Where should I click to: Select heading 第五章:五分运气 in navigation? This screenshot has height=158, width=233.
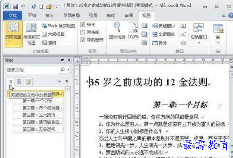pos(38,130)
